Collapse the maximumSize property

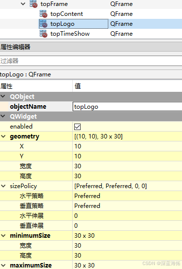point(3,265)
